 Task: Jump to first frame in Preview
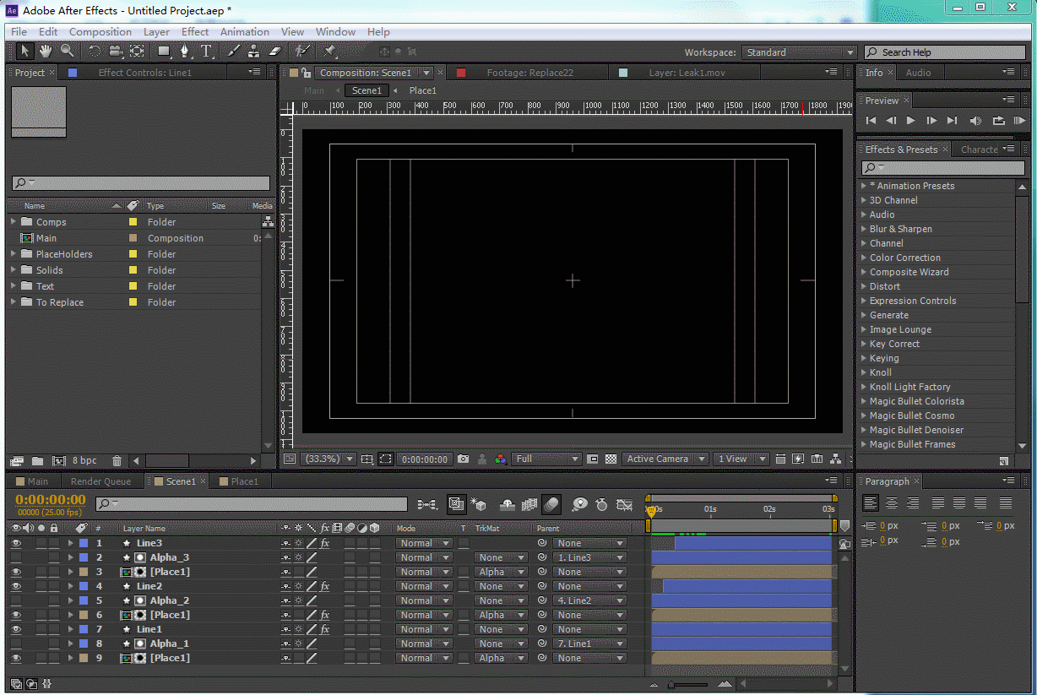point(871,121)
